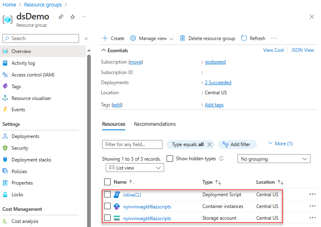Click the storage account resource icon
The width and height of the screenshot is (321, 227).
117,218
